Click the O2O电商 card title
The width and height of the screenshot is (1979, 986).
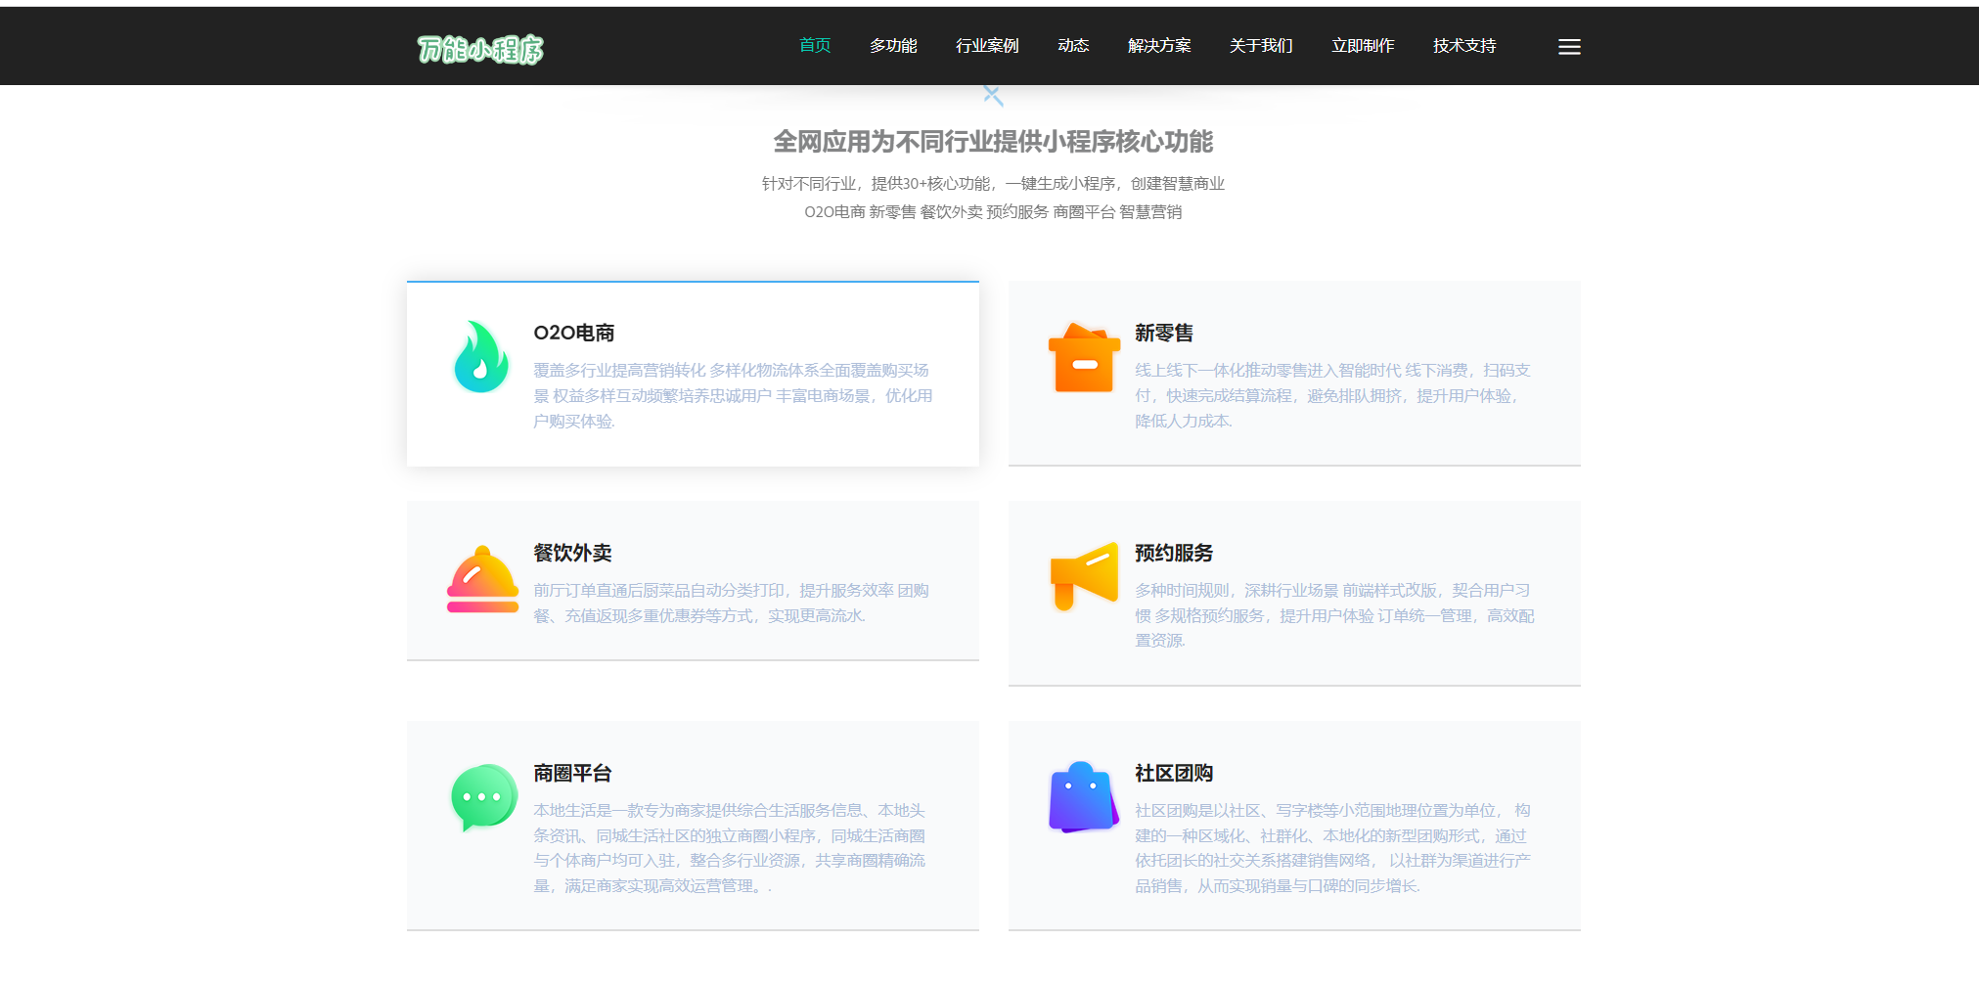click(x=574, y=333)
